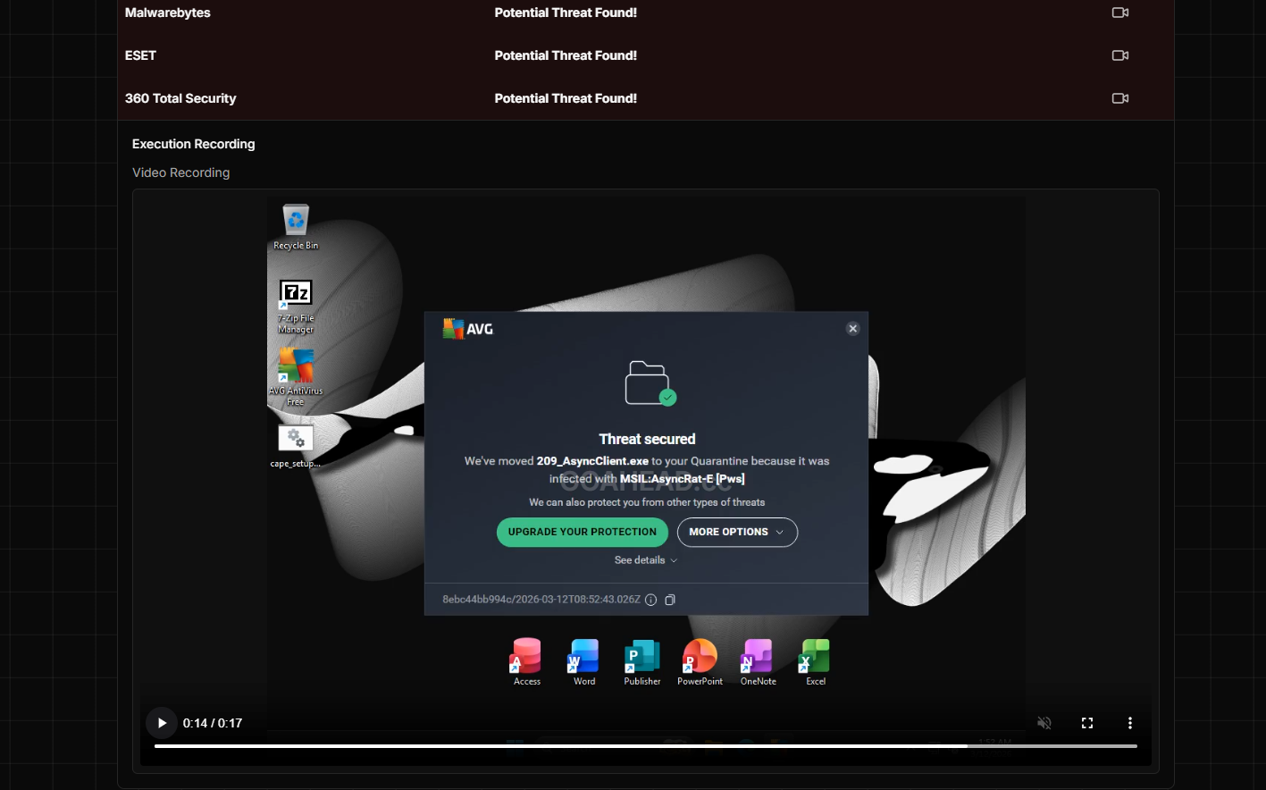The height and width of the screenshot is (790, 1266).
Task: Click the AVG logo in the popup
Action: [x=468, y=329]
